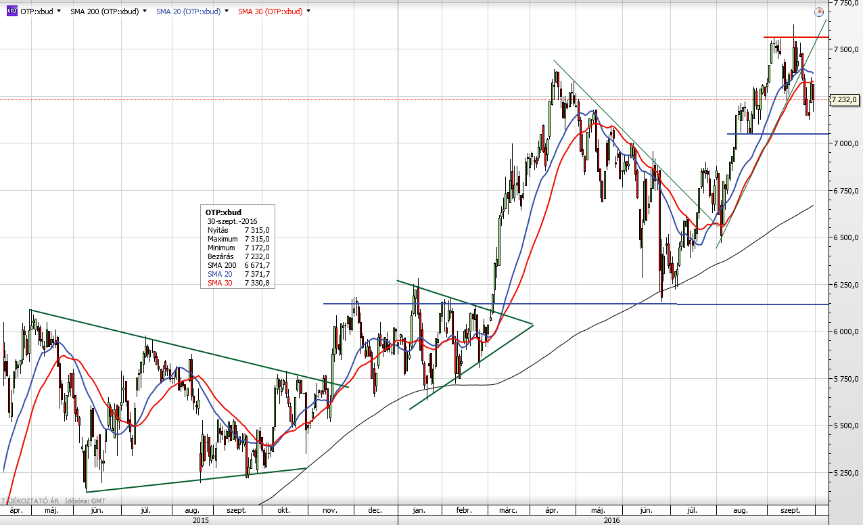Click the purple CFD instrument icon
Image resolution: width=863 pixels, height=525 pixels.
pos(12,12)
